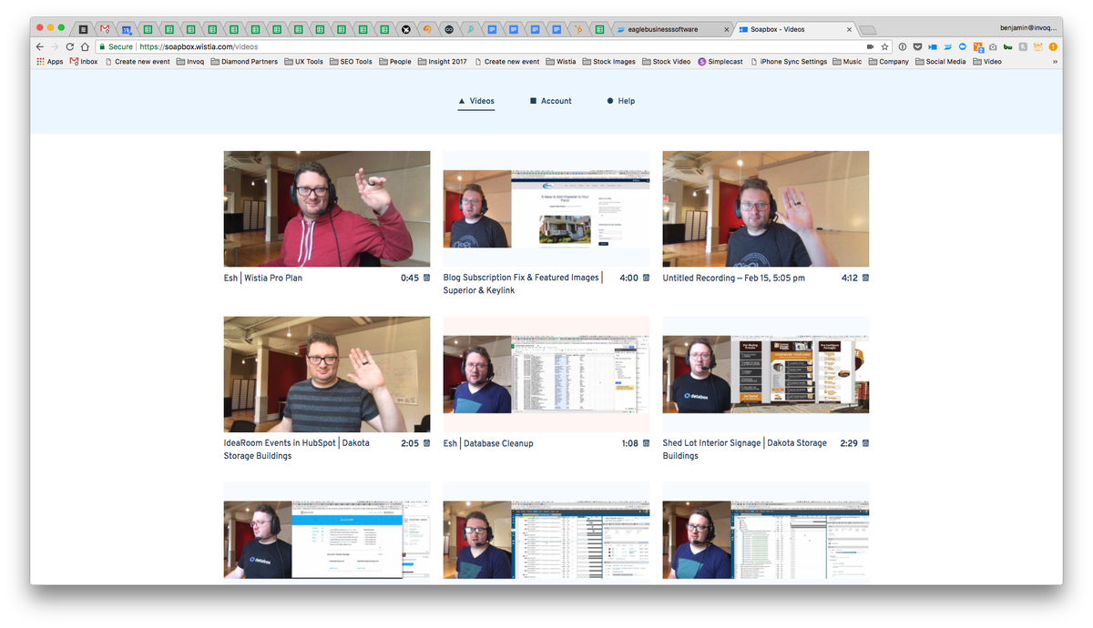Open the Shed Lot Interior Signage thumbnail

point(766,374)
